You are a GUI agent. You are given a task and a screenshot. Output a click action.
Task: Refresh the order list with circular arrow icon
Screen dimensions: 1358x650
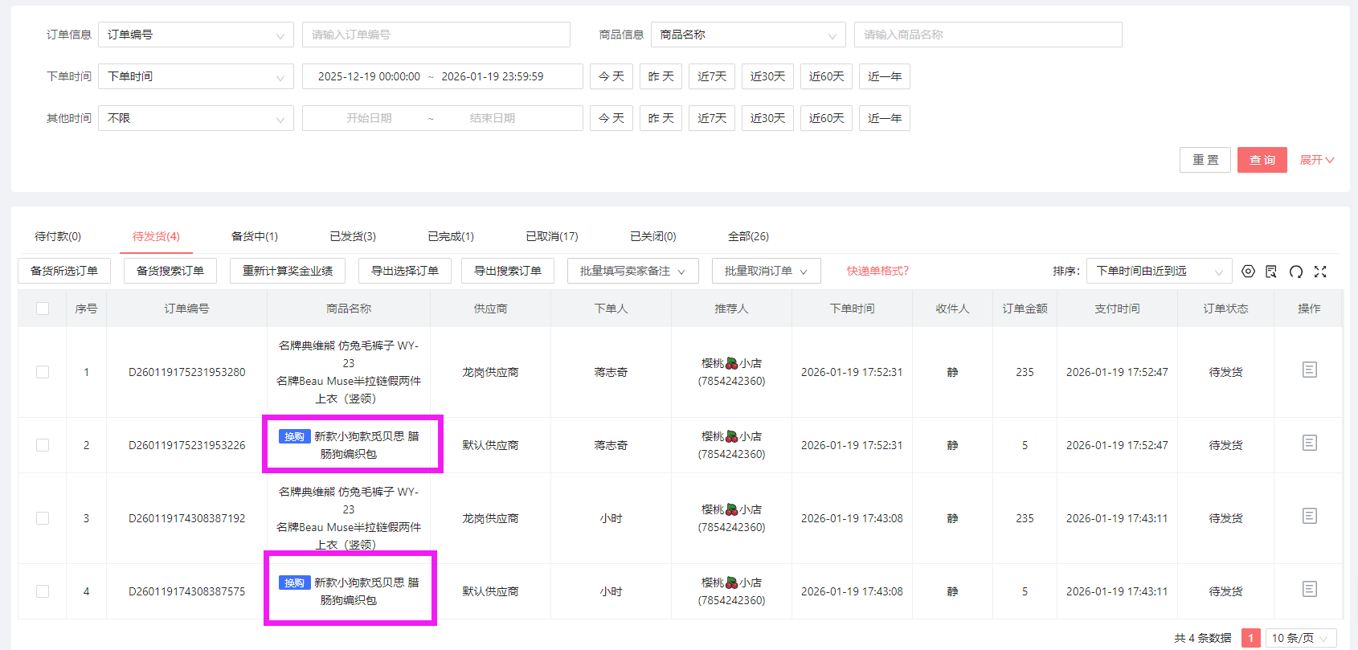[1295, 272]
